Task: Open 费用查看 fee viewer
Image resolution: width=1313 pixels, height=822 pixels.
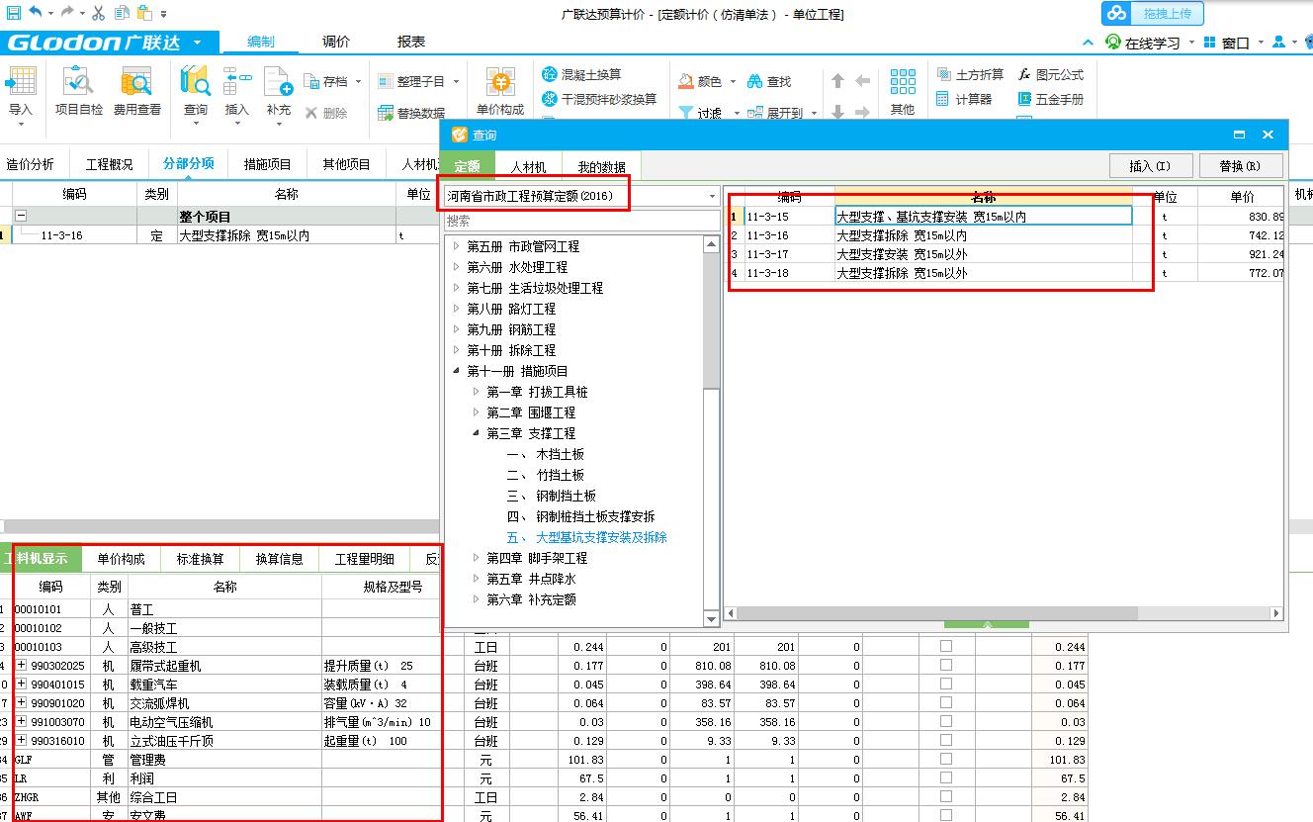Action: pos(136,92)
